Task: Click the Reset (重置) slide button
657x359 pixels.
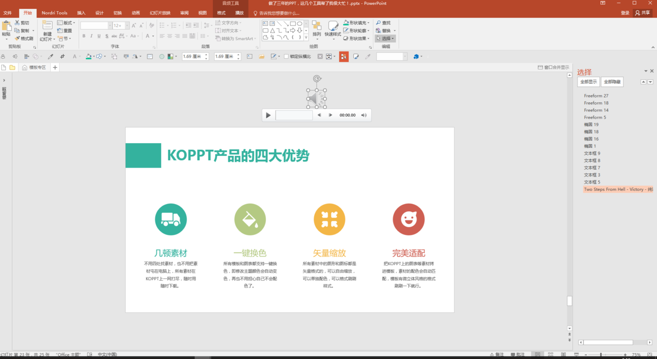Action: [65, 31]
